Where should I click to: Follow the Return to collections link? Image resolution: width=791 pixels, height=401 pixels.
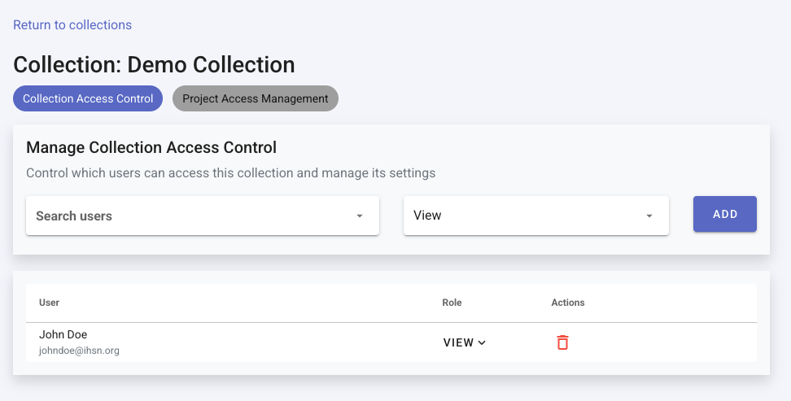click(x=72, y=25)
